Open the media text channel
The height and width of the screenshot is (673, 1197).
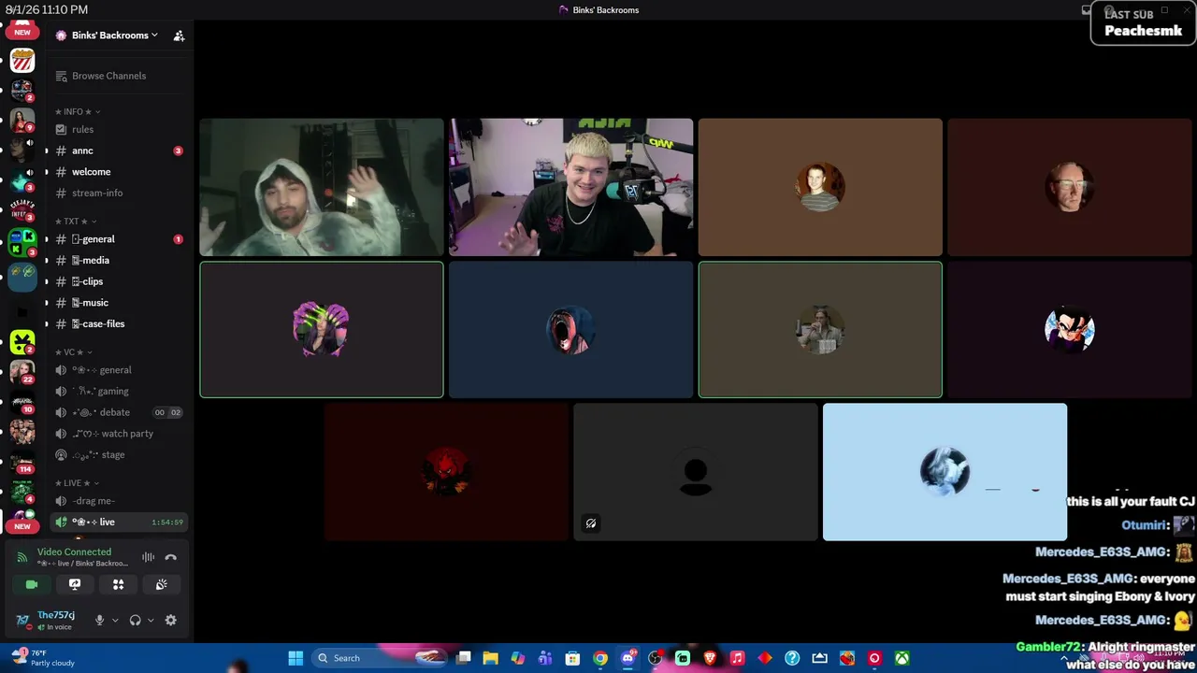coord(119,260)
